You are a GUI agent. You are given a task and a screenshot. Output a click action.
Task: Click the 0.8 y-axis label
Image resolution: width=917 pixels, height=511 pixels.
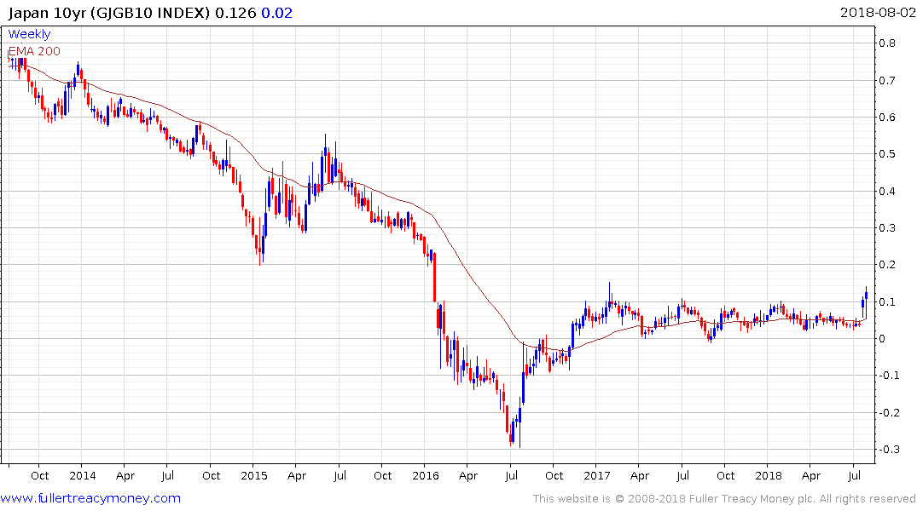point(887,43)
